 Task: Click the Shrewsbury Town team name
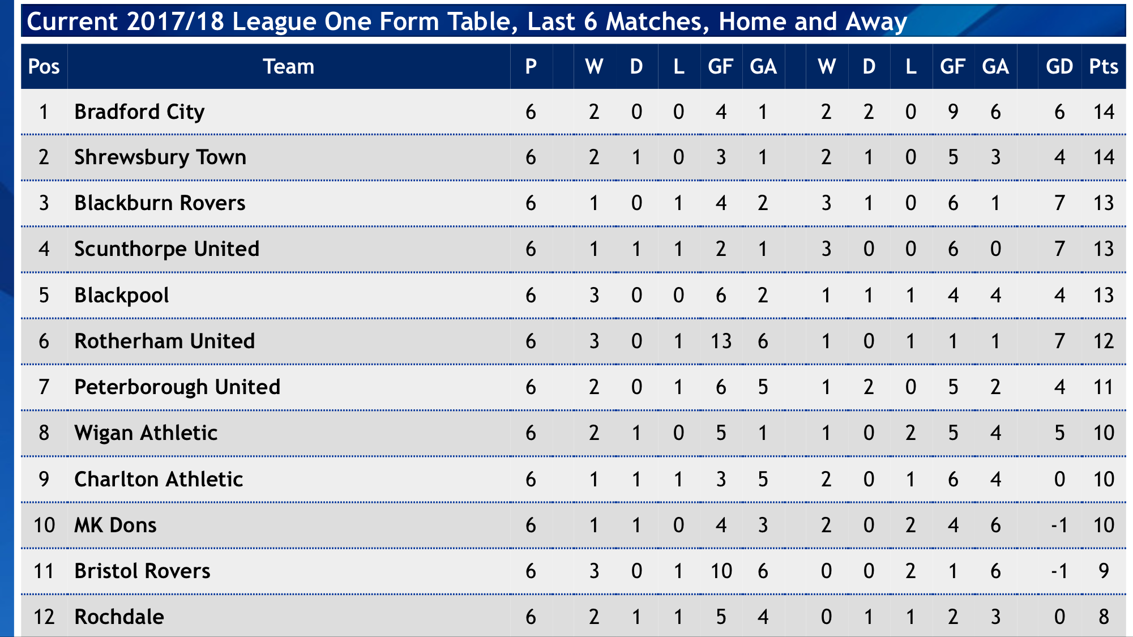160,157
